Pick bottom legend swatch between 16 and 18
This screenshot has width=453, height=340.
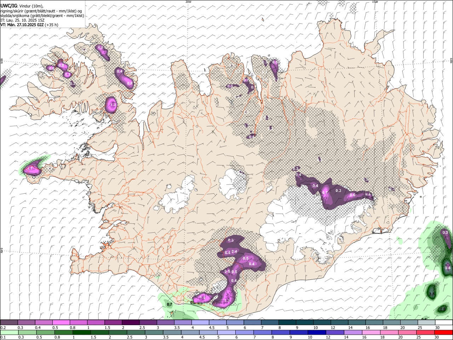371,333
